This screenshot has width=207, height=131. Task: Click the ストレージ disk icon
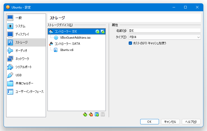click(x=10, y=42)
